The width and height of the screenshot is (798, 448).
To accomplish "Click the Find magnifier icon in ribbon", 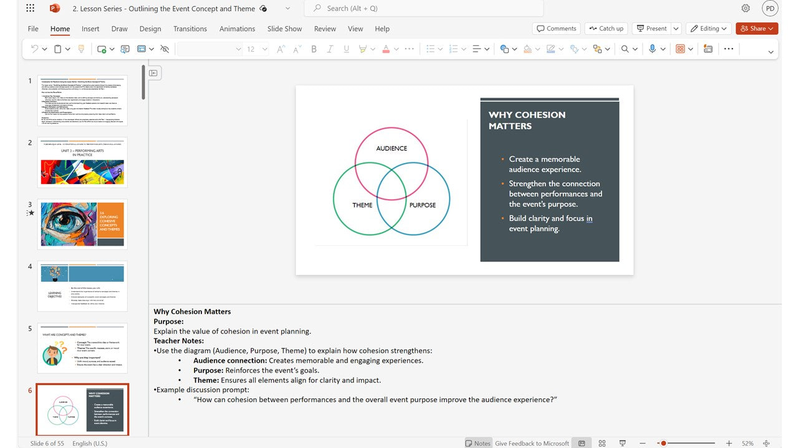I will (x=625, y=49).
